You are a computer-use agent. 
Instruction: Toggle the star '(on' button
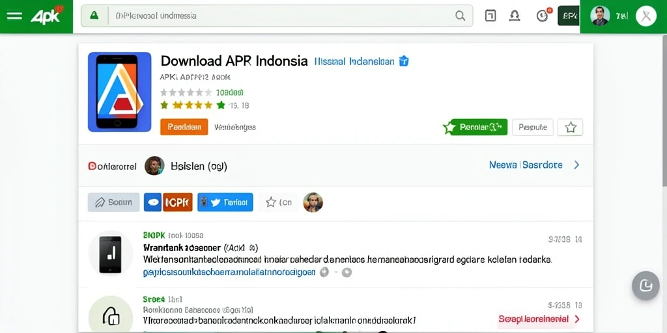(x=279, y=202)
